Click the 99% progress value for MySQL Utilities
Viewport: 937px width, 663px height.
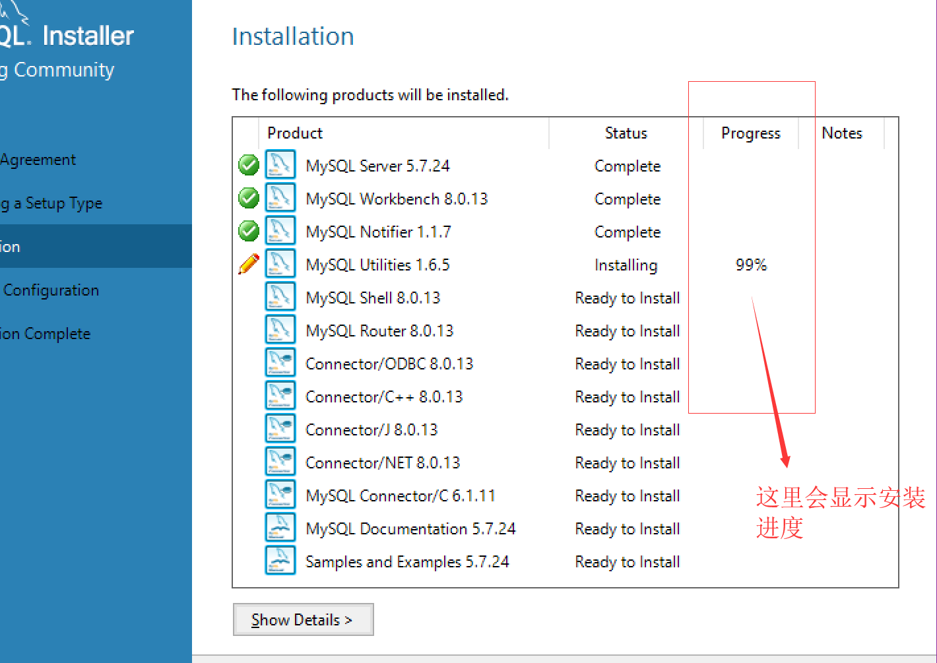click(751, 265)
